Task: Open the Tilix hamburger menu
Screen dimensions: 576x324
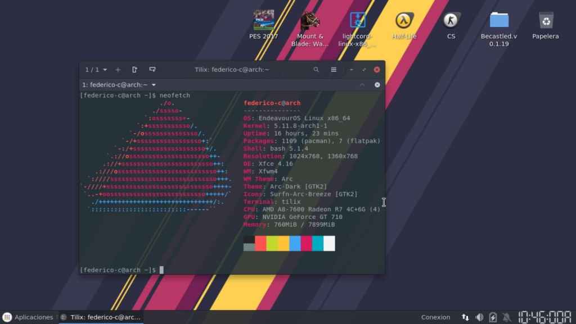Action: click(x=334, y=70)
